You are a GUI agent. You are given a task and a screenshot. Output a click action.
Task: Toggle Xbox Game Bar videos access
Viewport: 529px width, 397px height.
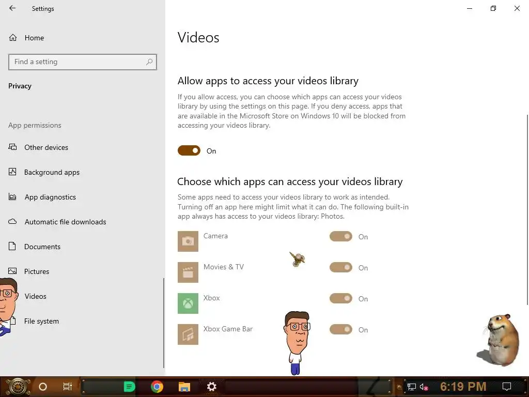(341, 329)
